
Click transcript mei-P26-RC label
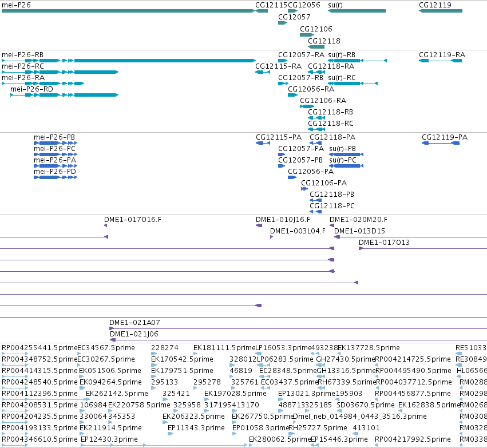click(23, 66)
